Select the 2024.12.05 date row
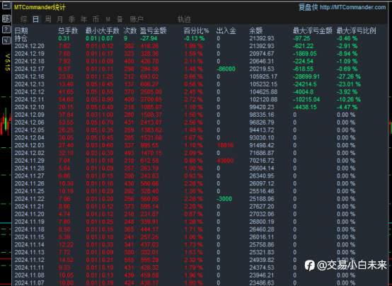The image size is (392, 286). [x=200, y=130]
